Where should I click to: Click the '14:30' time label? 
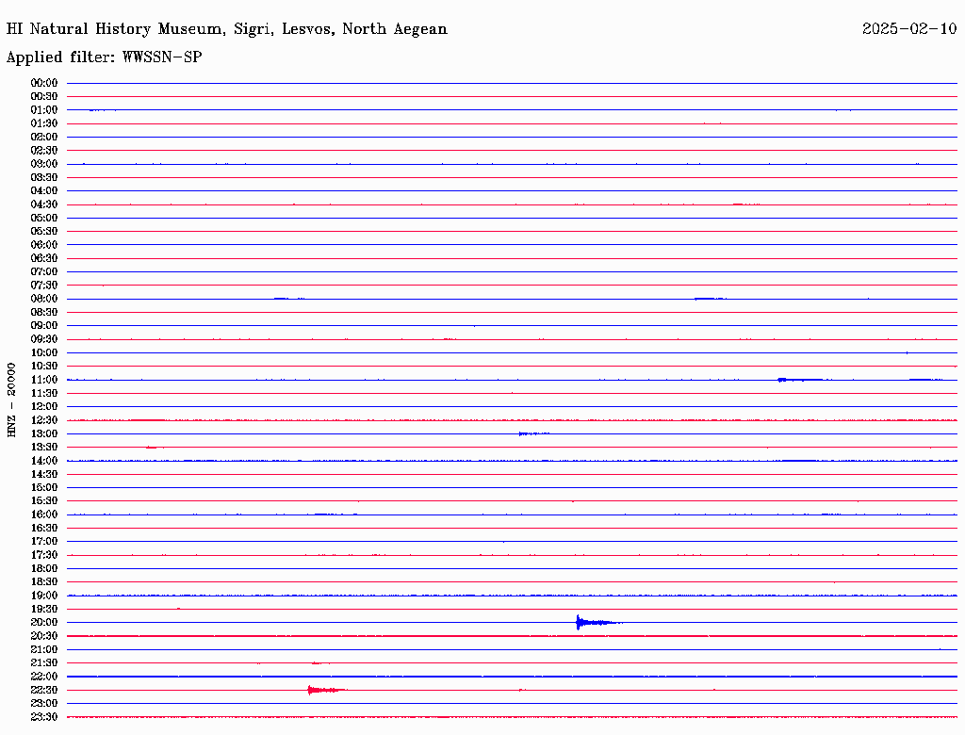coord(44,475)
